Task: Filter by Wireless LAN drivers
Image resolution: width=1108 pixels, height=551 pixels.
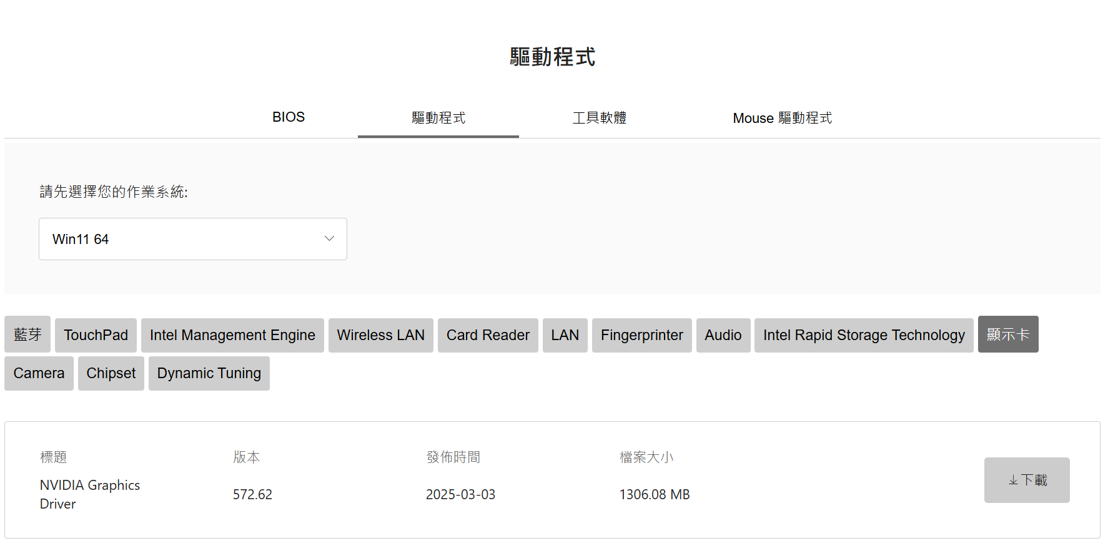Action: 380,335
